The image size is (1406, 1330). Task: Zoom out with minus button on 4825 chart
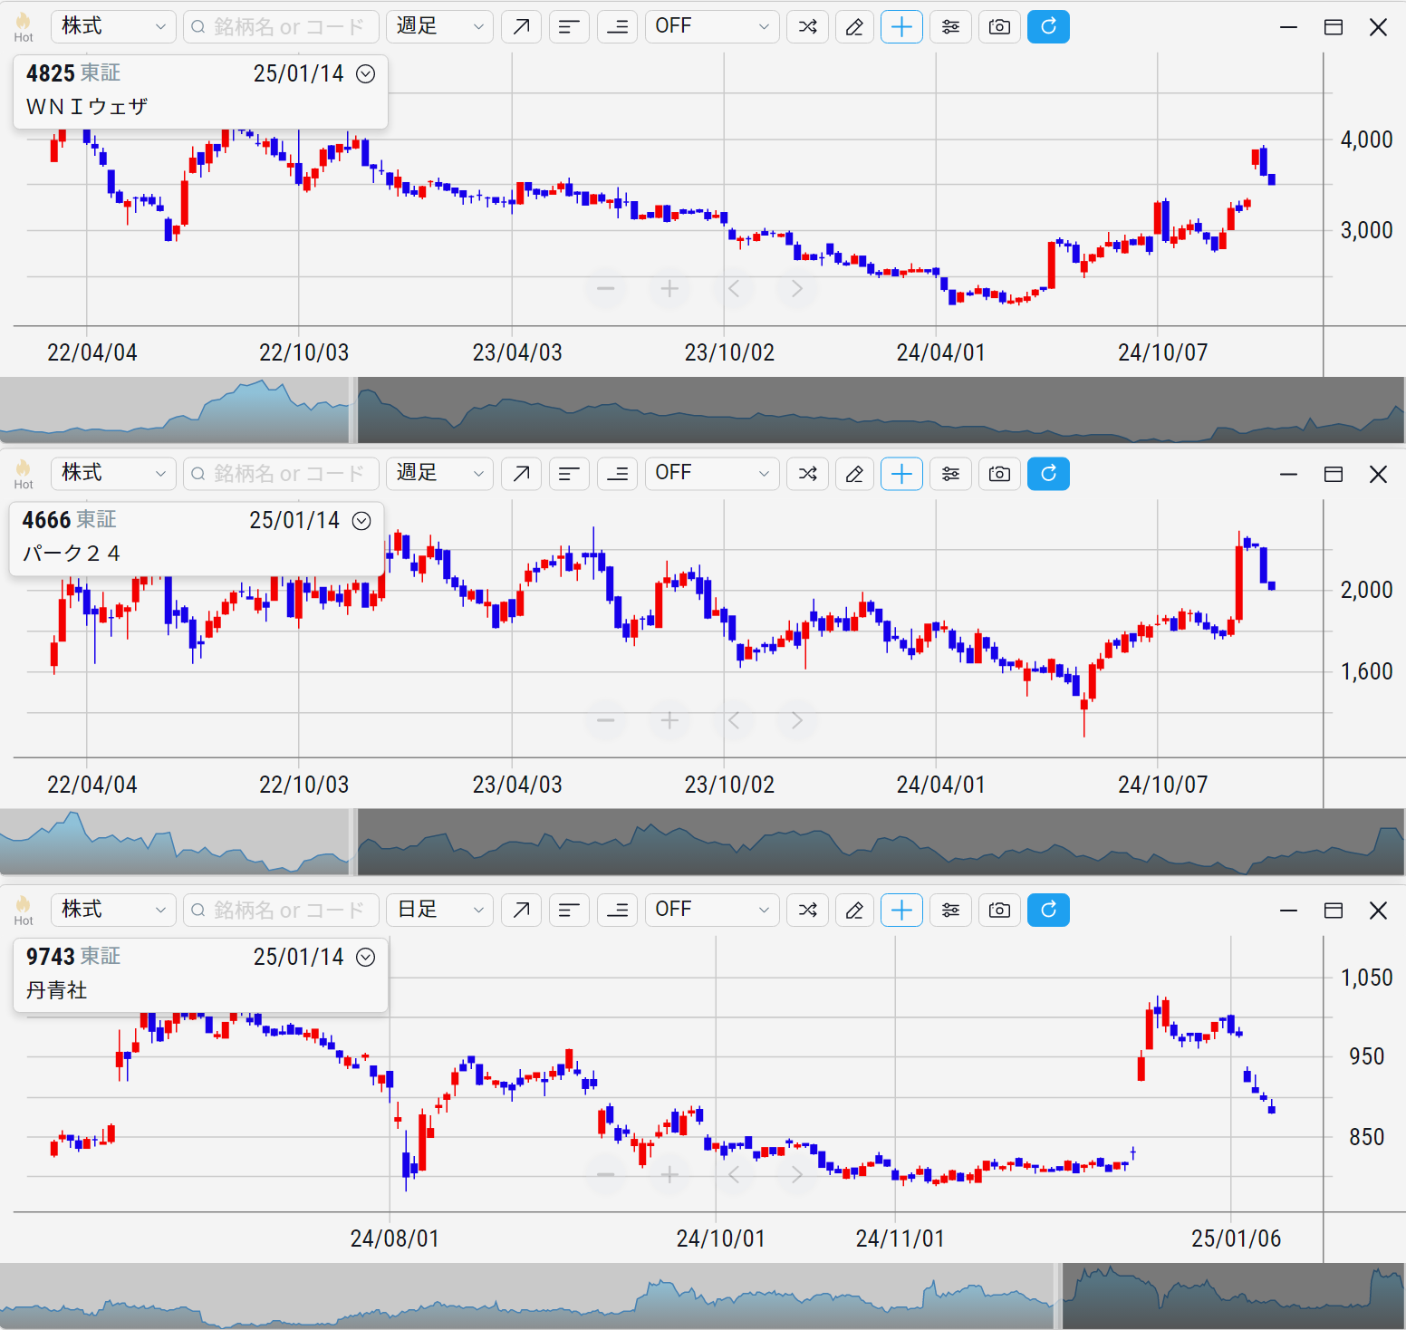pyautogui.click(x=606, y=289)
